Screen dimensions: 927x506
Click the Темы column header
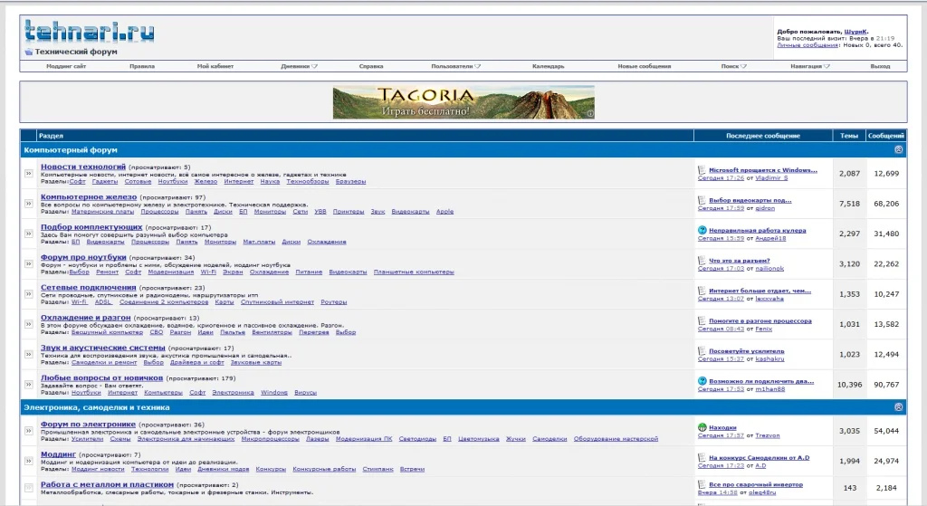point(849,136)
